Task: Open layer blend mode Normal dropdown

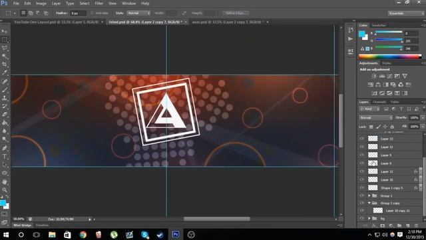Action: point(375,117)
